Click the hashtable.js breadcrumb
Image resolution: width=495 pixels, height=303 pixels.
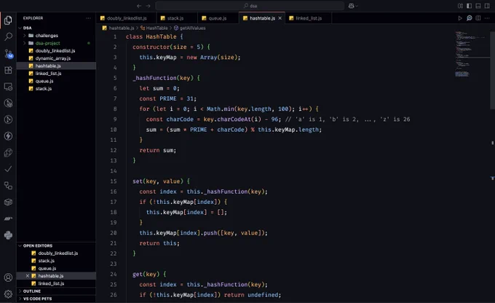tap(118, 28)
